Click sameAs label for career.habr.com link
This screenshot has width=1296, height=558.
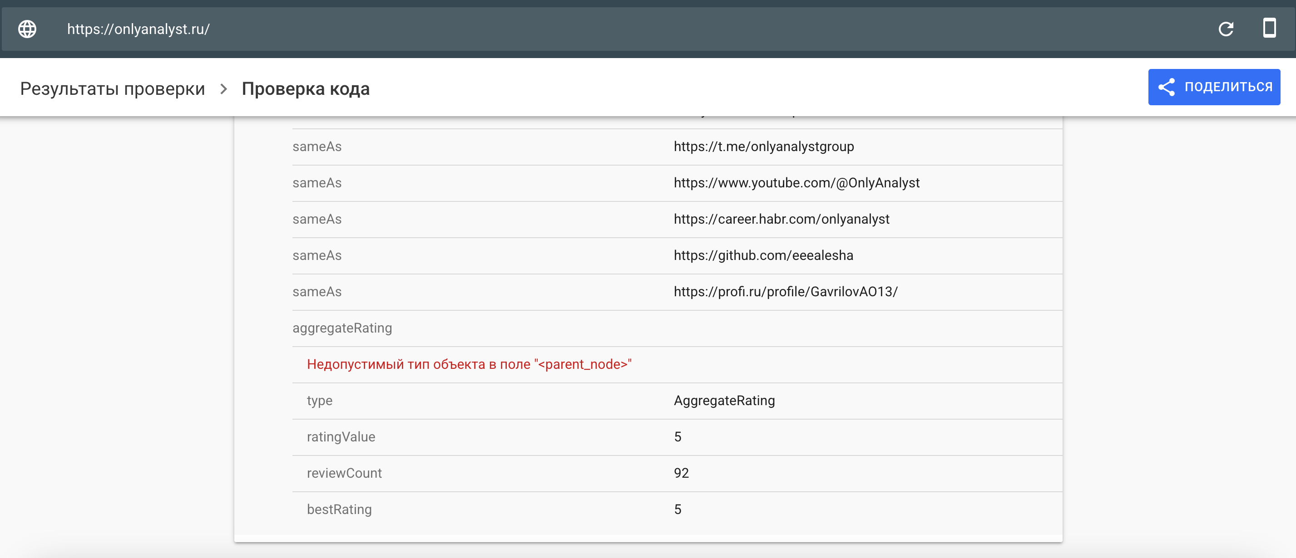pos(317,219)
